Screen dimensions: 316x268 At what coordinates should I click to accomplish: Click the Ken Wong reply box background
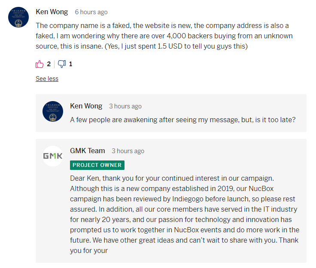[x=171, y=113]
